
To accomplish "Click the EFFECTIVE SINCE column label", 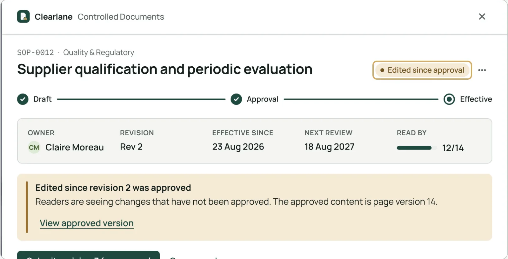I will coord(243,133).
